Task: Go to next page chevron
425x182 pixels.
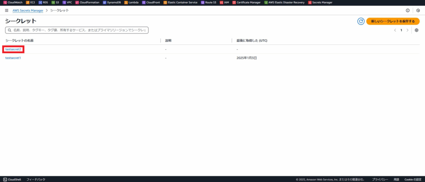Action: [x=408, y=30]
